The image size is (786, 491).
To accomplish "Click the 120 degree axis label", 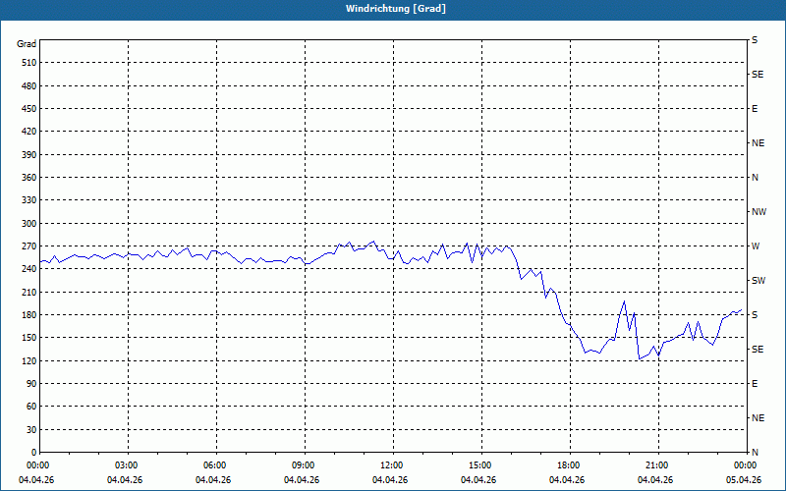I will tap(29, 360).
